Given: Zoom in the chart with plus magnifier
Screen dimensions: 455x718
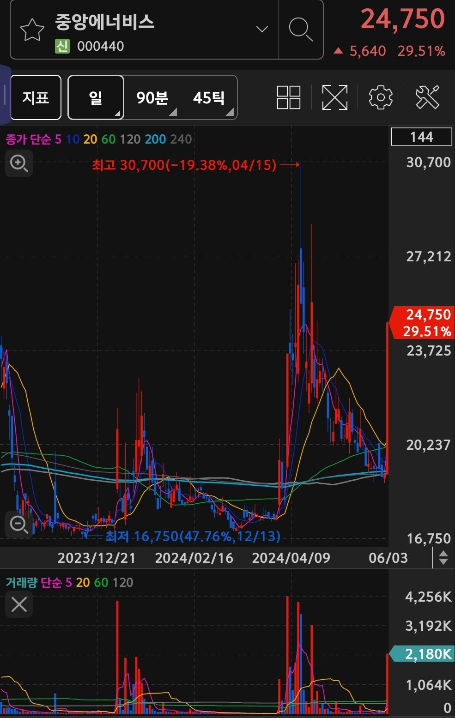Looking at the screenshot, I should tap(19, 163).
